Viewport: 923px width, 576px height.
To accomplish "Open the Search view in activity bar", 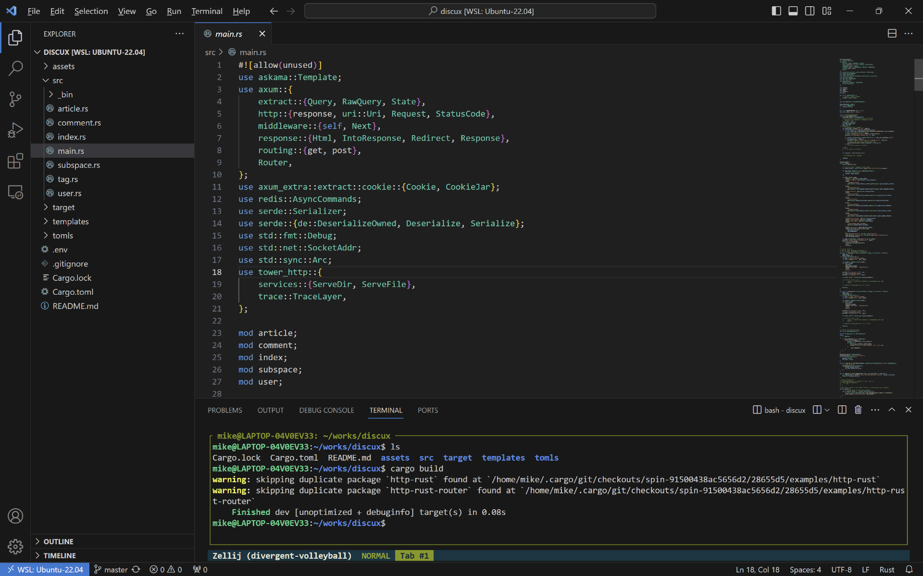I will point(15,68).
